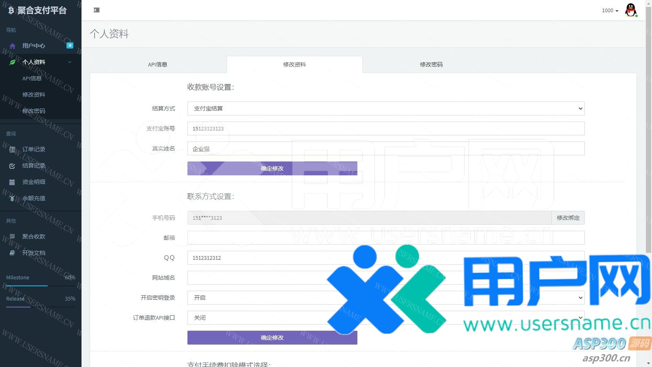
Task: Click the hamburger menu toggle icon
Action: [97, 10]
